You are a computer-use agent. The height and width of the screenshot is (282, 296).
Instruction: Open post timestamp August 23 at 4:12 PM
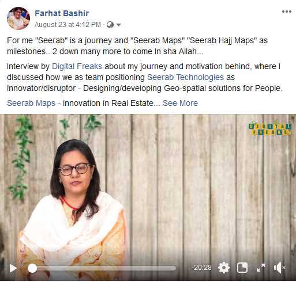pos(68,25)
